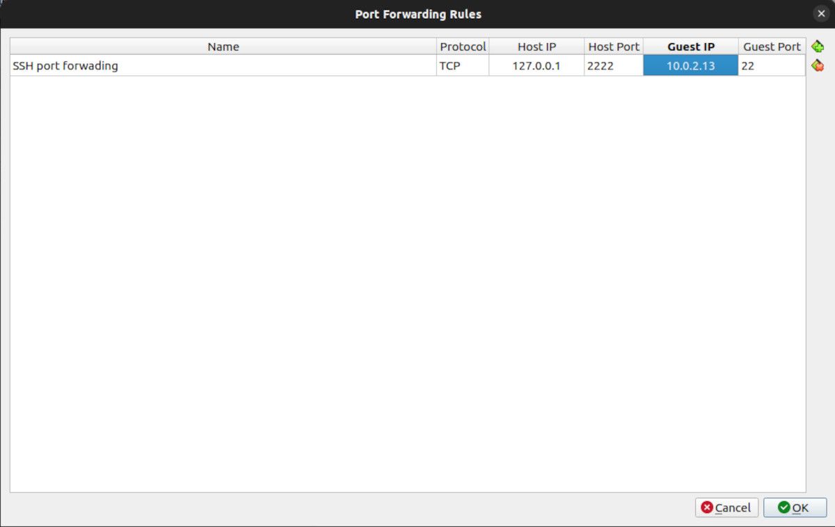Click the Guest IP column header
835x527 pixels.
point(691,47)
